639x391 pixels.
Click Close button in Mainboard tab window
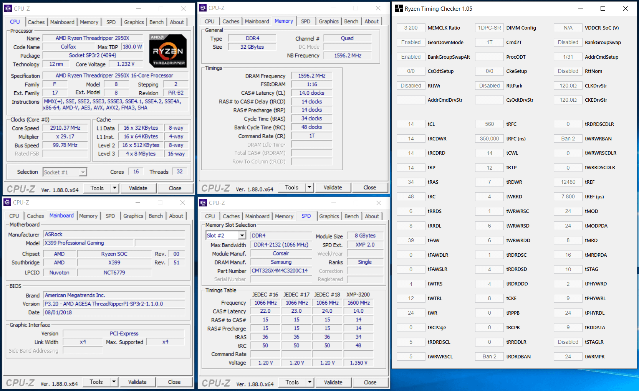[x=174, y=382]
